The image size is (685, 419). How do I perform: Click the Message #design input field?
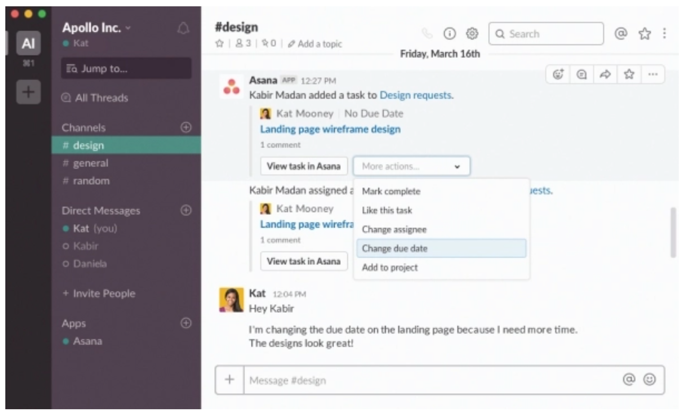[430, 380]
